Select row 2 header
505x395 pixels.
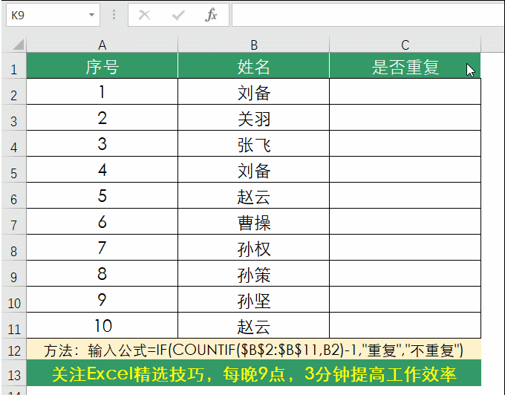tap(14, 92)
